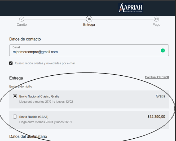
Task: Uncheck the receive offers by e-mail checkbox
Action: [x=11, y=63]
